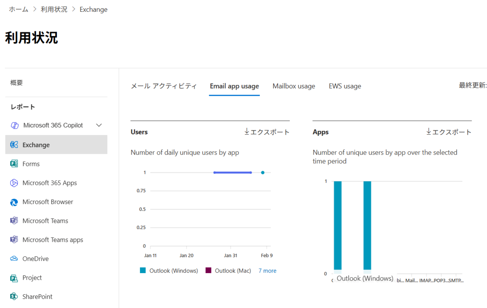487x308 pixels.
Task: Click the second teal bar in Apps chart
Action: tap(367, 225)
